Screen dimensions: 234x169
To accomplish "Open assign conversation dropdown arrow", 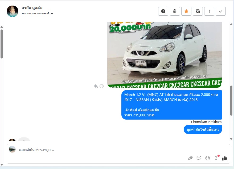I will pyautogui.click(x=52, y=14).
